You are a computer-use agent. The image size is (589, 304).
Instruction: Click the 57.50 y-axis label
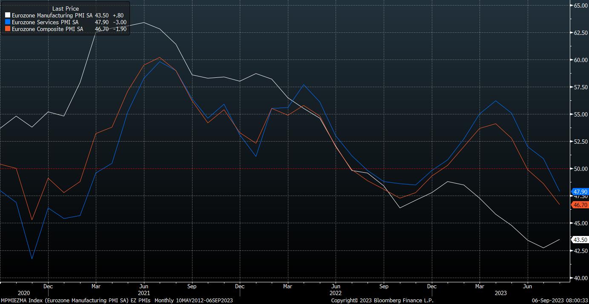(580, 87)
